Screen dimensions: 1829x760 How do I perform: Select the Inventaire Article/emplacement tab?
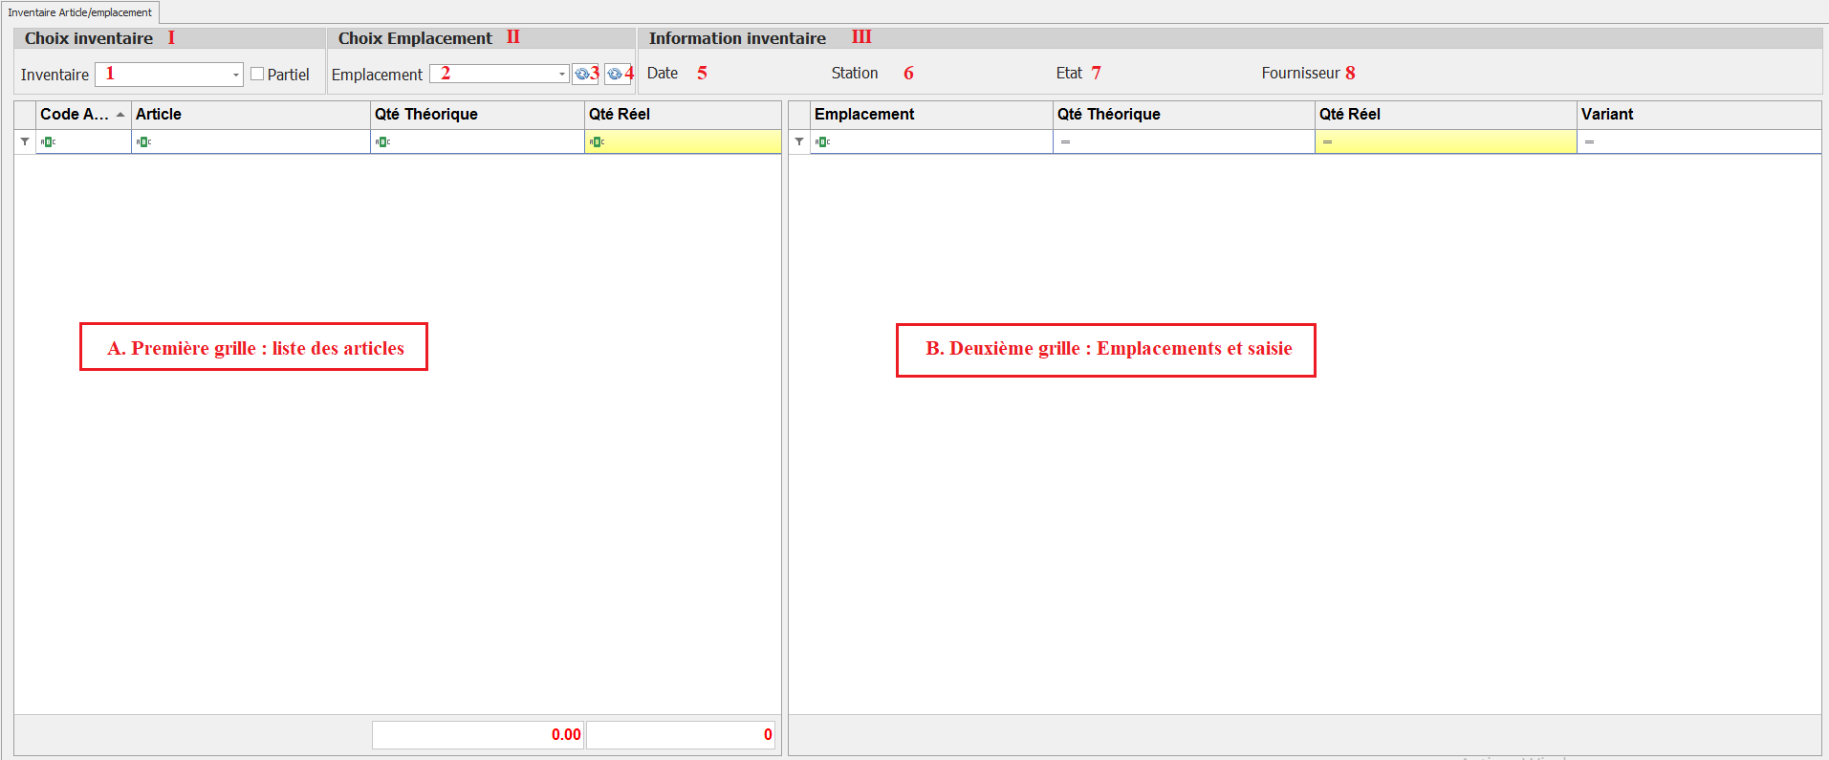click(x=80, y=12)
